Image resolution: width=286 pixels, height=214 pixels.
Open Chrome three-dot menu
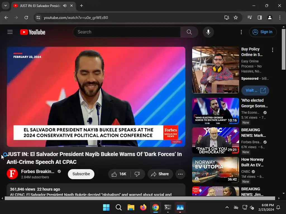280,18
